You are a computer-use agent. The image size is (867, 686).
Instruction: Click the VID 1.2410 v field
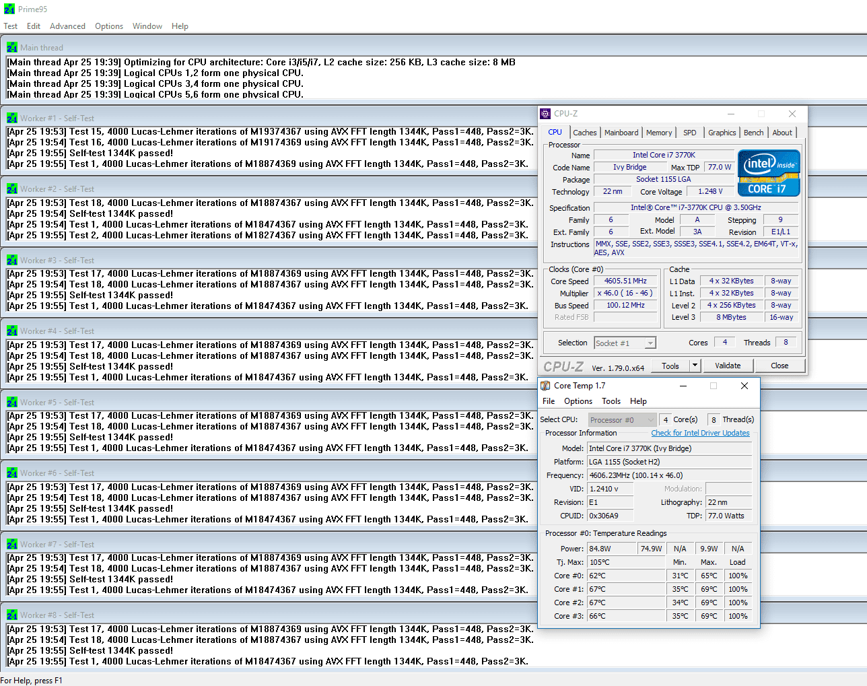point(611,489)
